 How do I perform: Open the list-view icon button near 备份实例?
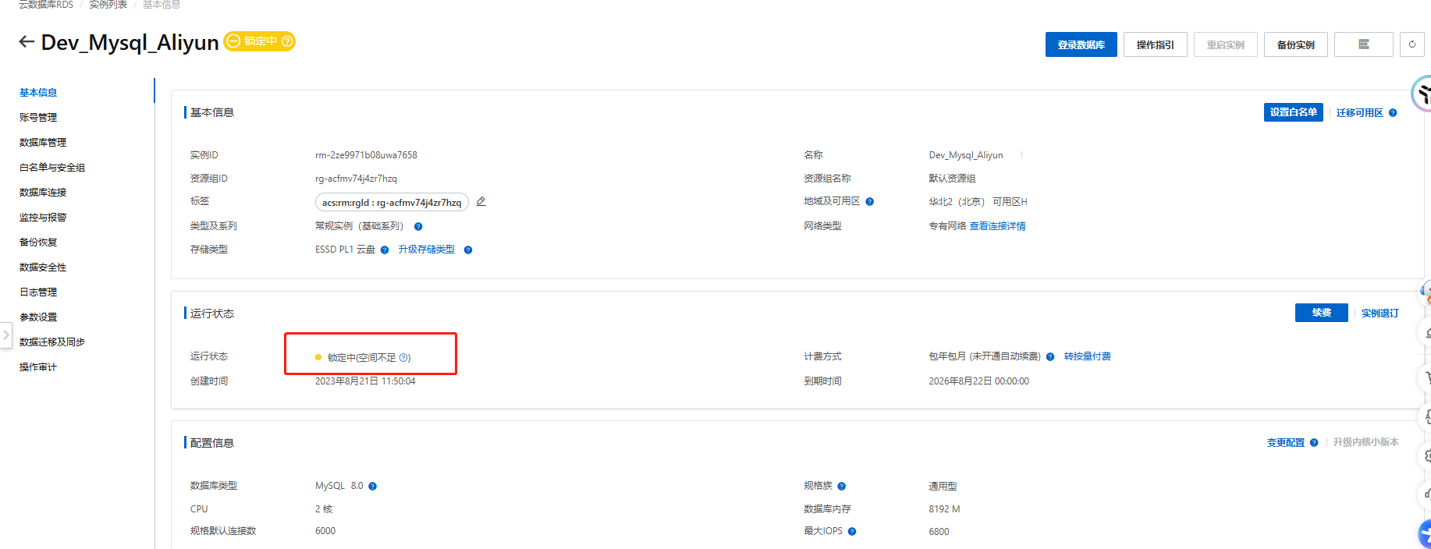[x=1363, y=44]
